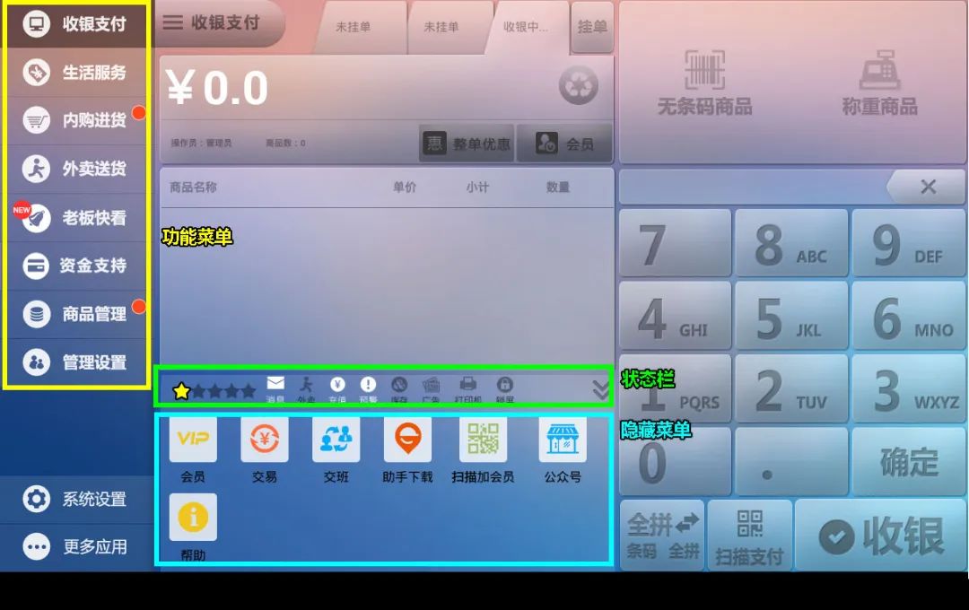
Task: Tap keypad digit 9 DEF
Action: click(x=908, y=243)
